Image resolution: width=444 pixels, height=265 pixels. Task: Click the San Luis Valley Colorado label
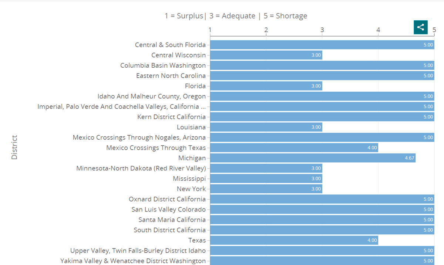[x=168, y=209]
